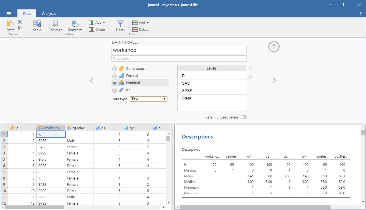This screenshot has height=210, width=366.
Task: Open the Setup variable tool
Action: tap(37, 26)
